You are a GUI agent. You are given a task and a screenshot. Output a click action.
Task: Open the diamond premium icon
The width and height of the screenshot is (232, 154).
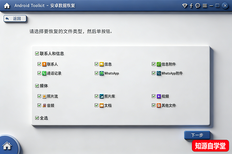point(185,6)
